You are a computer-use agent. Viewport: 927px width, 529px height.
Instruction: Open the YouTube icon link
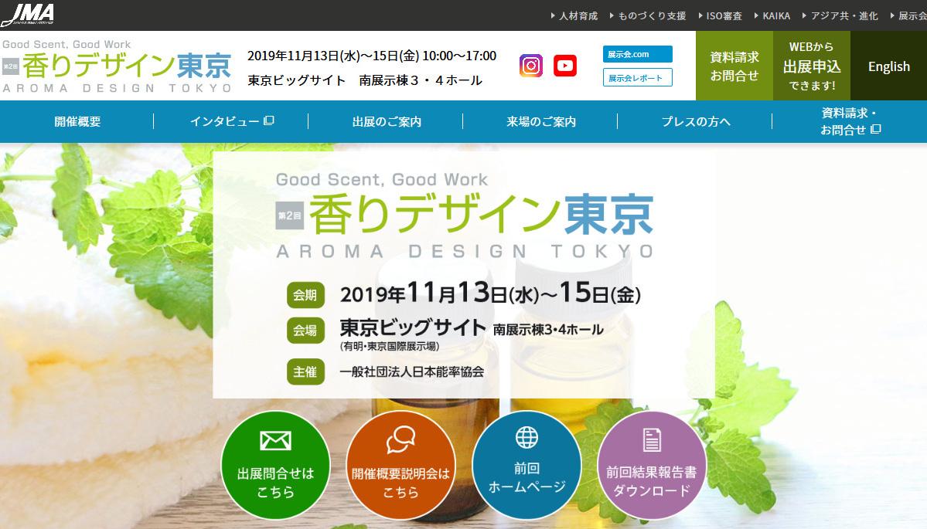coord(565,66)
